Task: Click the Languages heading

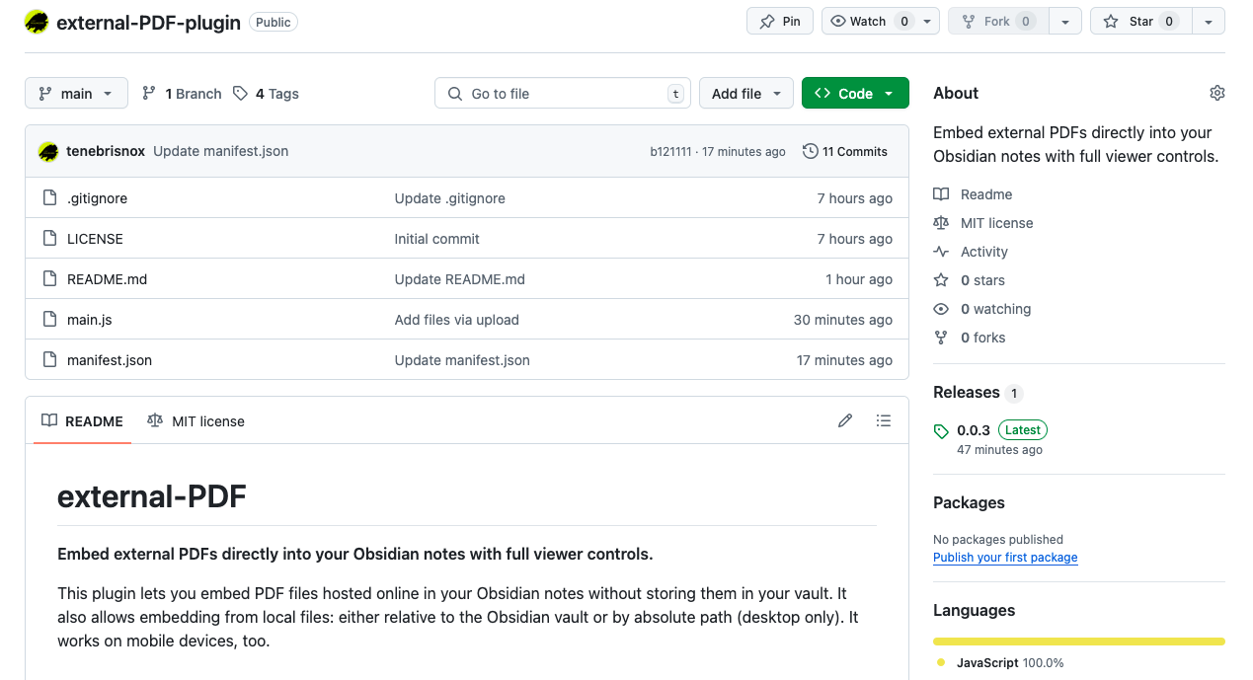Action: (x=974, y=610)
